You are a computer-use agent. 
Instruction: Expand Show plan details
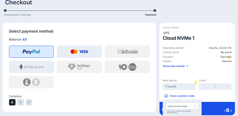(x=176, y=66)
